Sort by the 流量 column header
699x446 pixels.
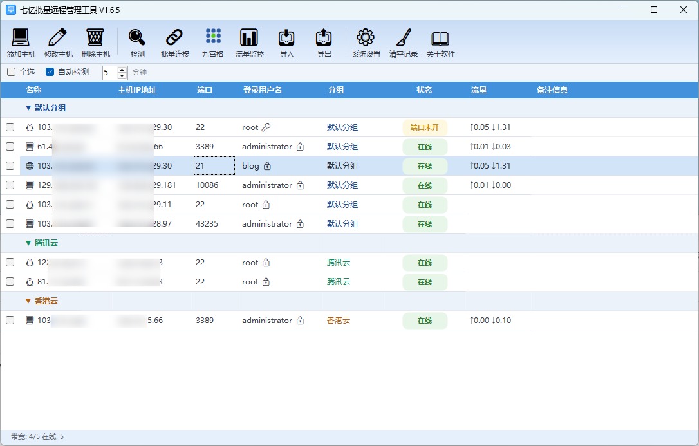pyautogui.click(x=479, y=90)
